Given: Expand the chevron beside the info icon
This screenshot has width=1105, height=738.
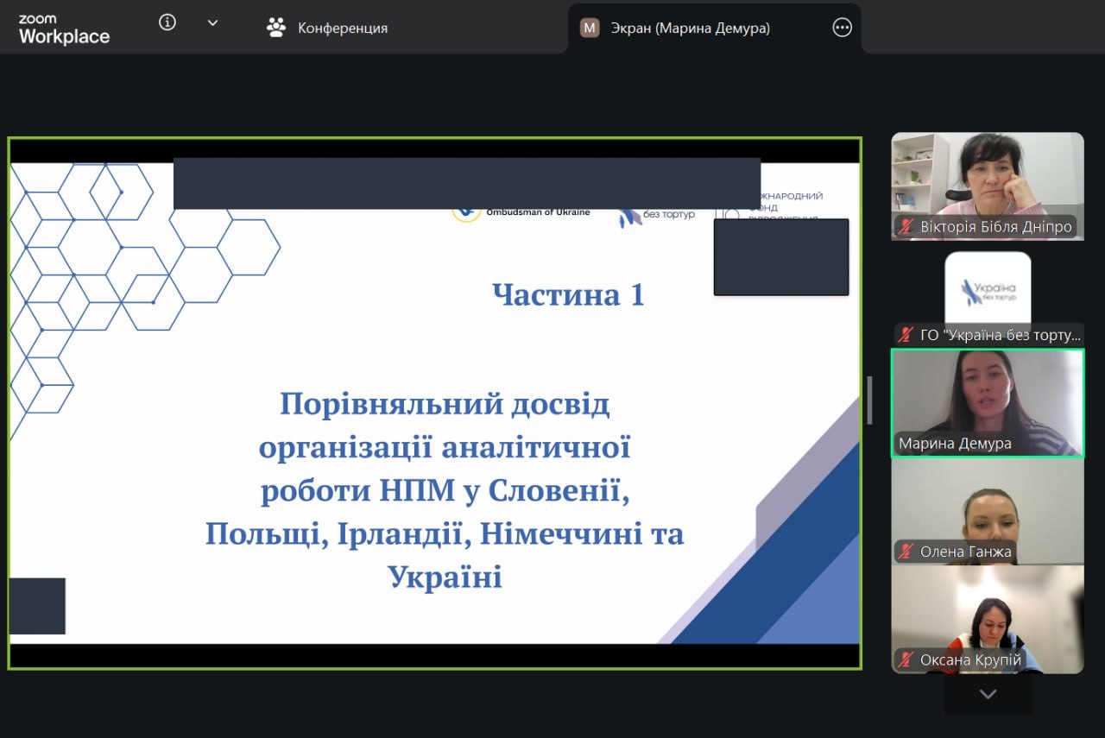Looking at the screenshot, I should tap(212, 23).
